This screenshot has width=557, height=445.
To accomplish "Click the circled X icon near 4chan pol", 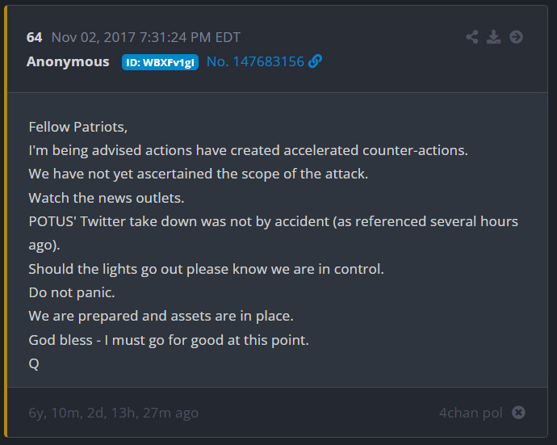I will 518,413.
